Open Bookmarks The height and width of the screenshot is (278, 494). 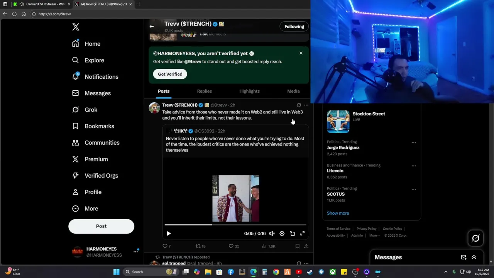click(x=93, y=126)
